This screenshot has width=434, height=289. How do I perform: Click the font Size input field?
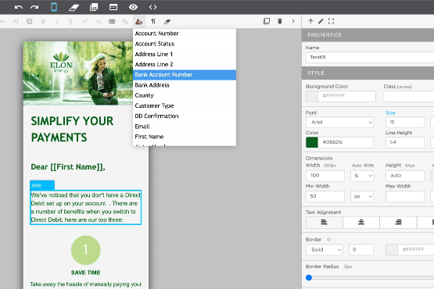click(x=405, y=122)
